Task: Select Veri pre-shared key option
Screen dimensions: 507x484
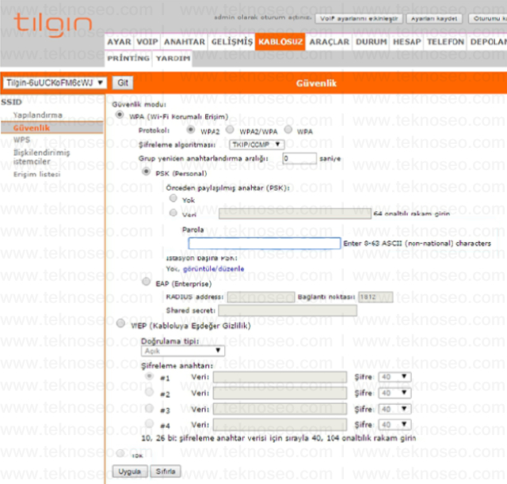Action: (173, 213)
